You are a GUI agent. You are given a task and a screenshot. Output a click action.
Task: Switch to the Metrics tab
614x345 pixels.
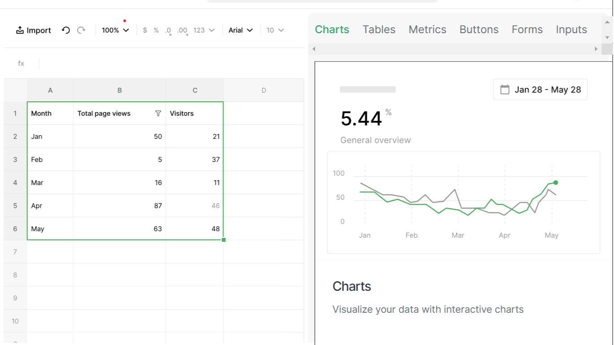pyautogui.click(x=427, y=30)
